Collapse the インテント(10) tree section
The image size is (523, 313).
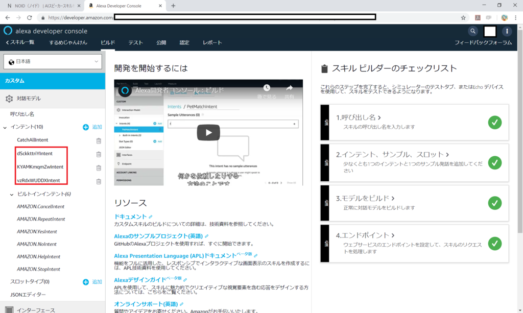pos(5,127)
